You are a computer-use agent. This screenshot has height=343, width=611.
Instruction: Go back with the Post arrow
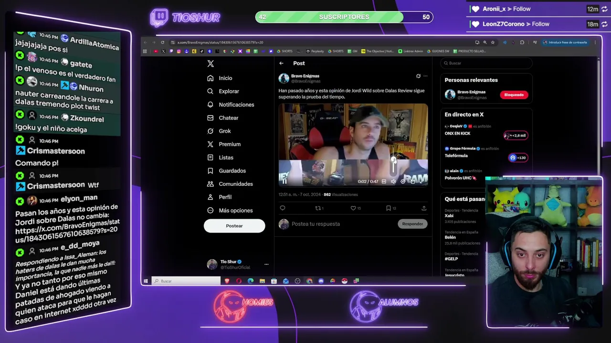click(x=282, y=63)
